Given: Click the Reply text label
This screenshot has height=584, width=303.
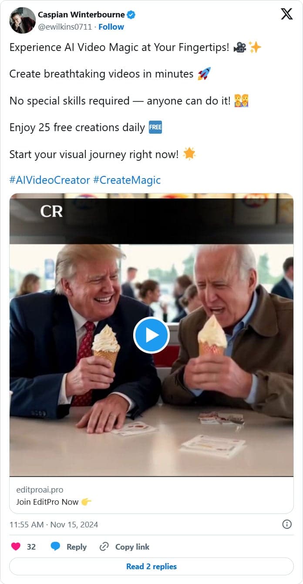Looking at the screenshot, I should (x=76, y=547).
